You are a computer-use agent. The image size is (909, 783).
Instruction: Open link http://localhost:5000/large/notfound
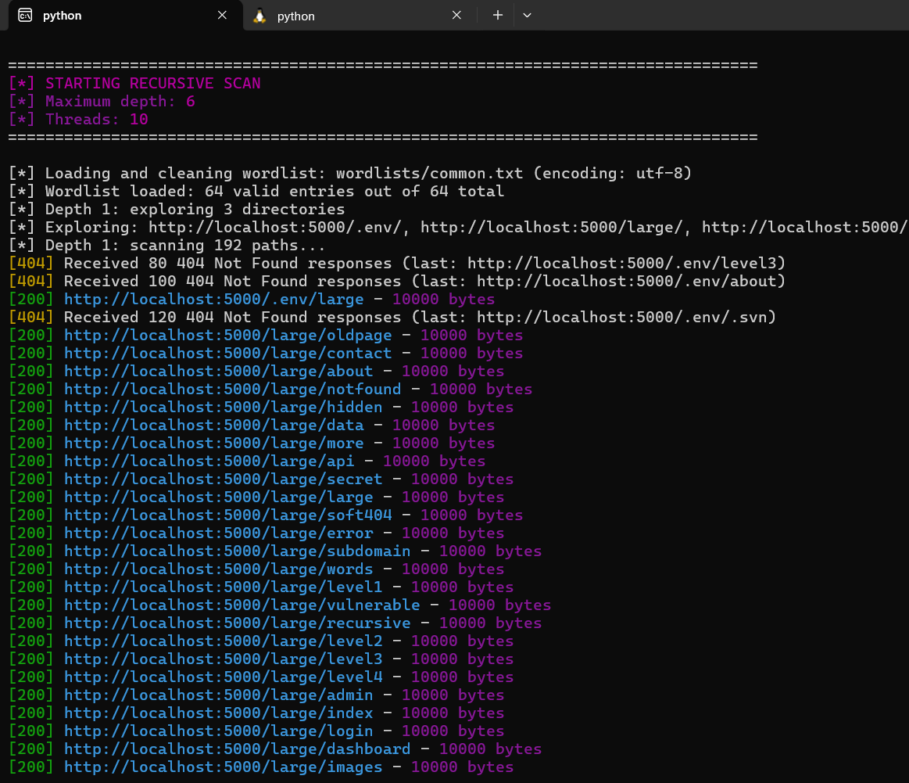232,390
